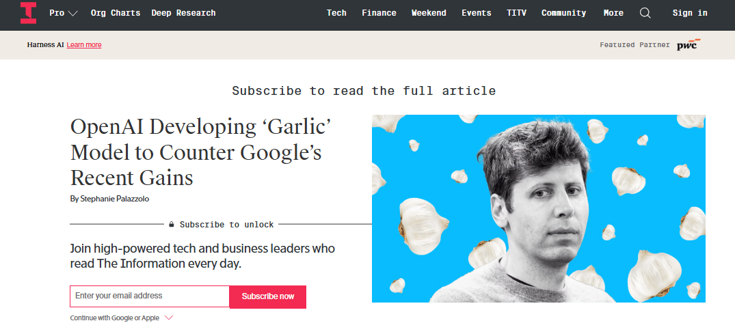Open the More navigation menu

tap(613, 13)
